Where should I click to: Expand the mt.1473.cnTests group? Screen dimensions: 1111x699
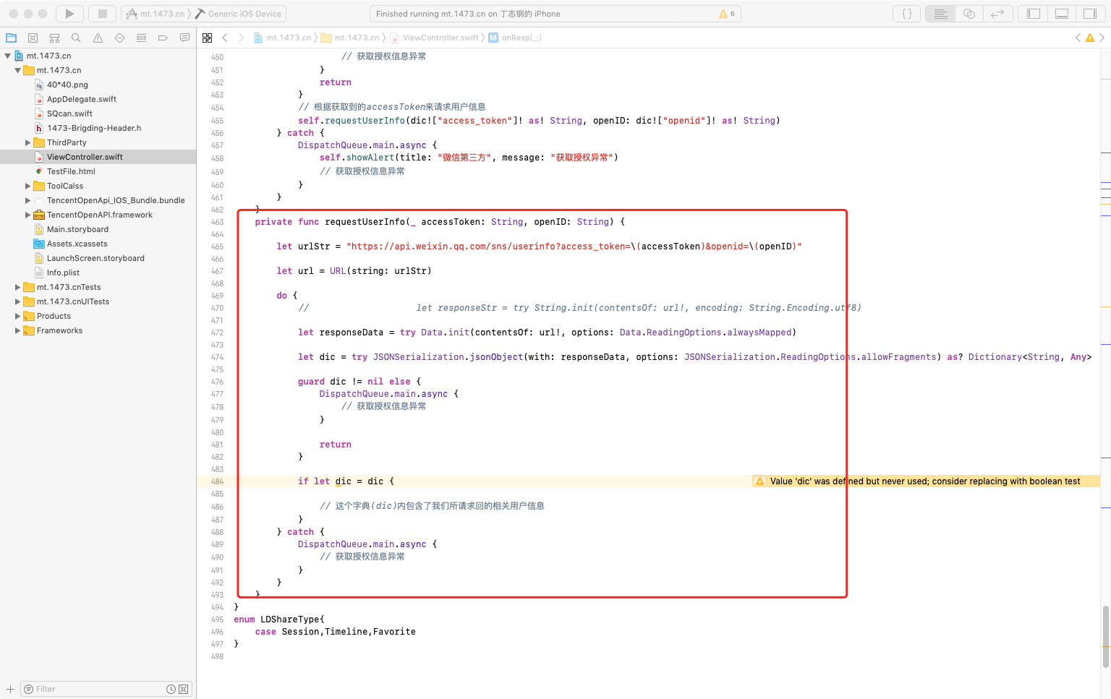(18, 287)
